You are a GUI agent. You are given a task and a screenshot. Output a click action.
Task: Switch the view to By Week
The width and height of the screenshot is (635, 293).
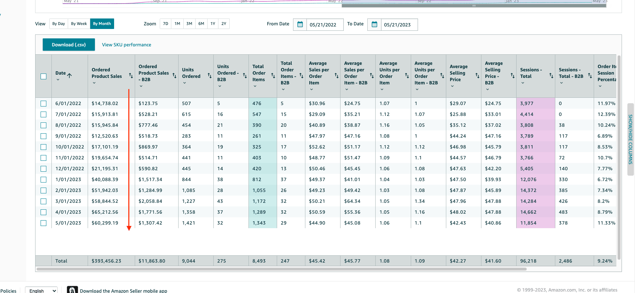79,24
